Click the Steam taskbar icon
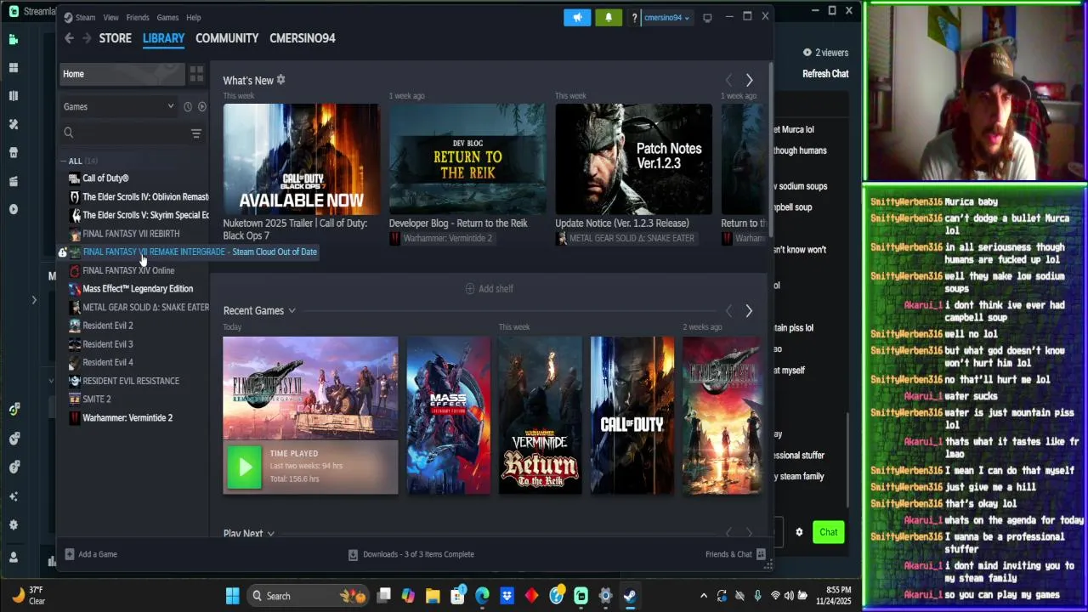1088x612 pixels. coord(630,596)
